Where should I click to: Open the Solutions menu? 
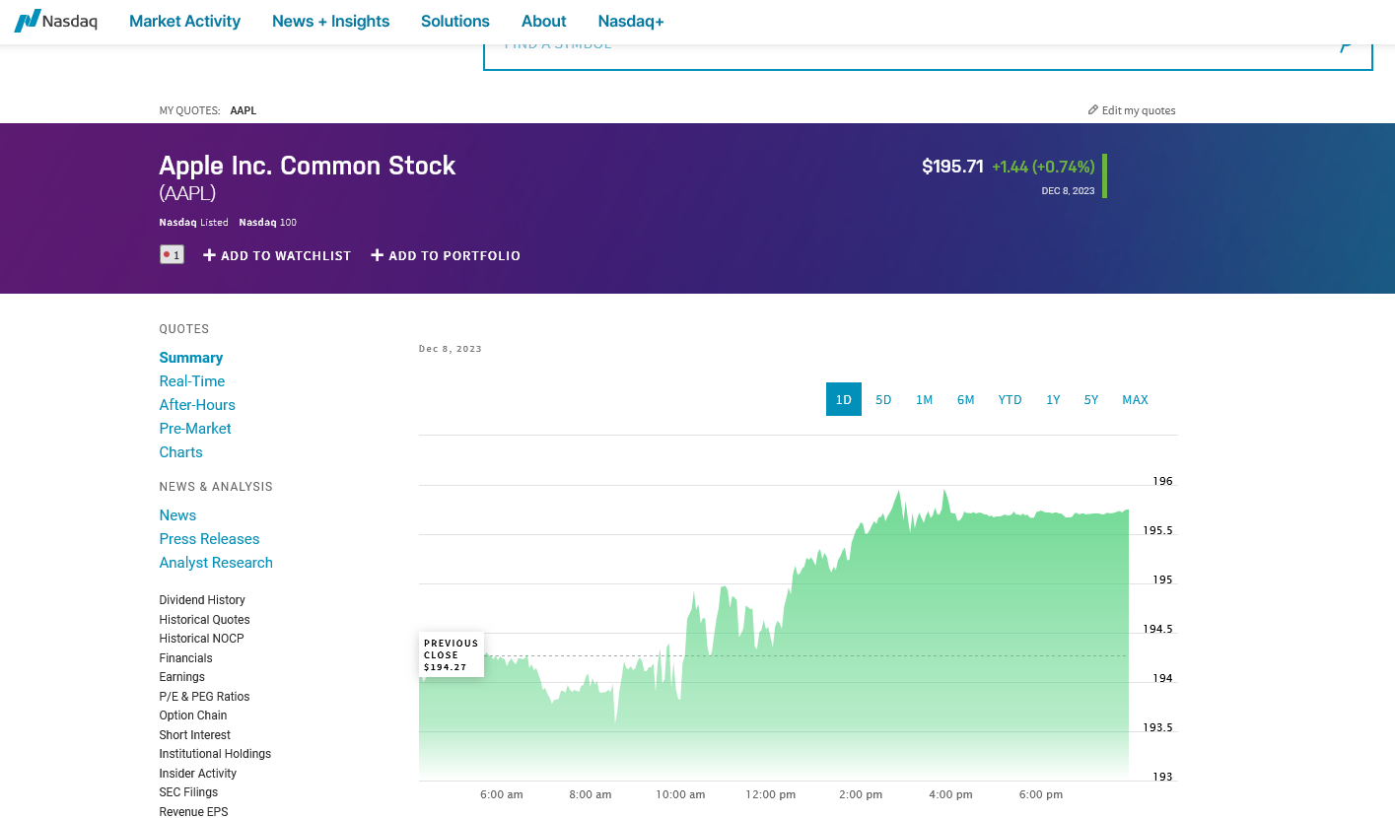(454, 21)
